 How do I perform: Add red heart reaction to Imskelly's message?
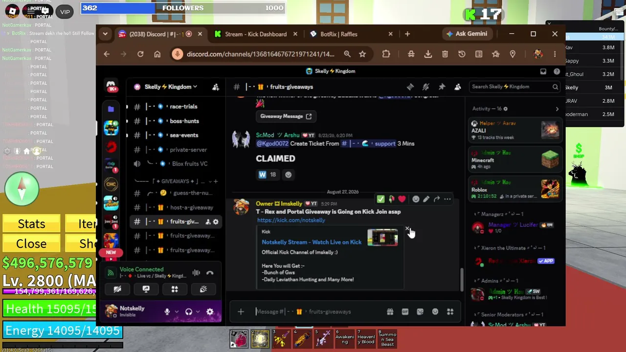(x=402, y=199)
